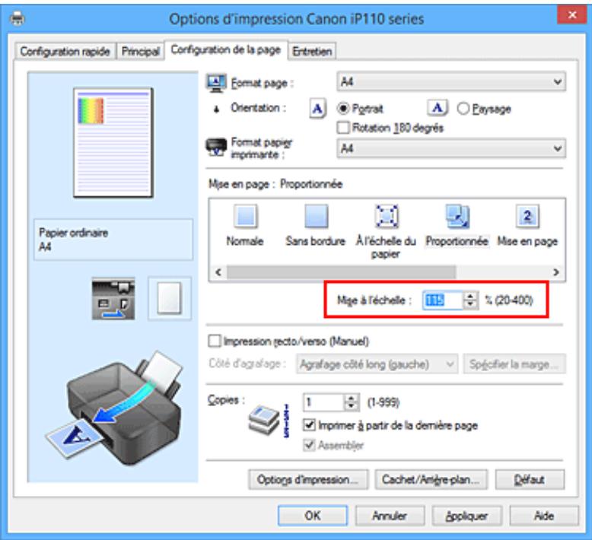Enable Impression recto/verso (Manuel) checkbox
The height and width of the screenshot is (540, 592).
pyautogui.click(x=215, y=341)
